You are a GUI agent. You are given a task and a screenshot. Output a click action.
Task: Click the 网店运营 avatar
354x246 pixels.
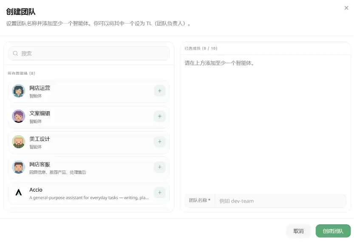click(19, 91)
